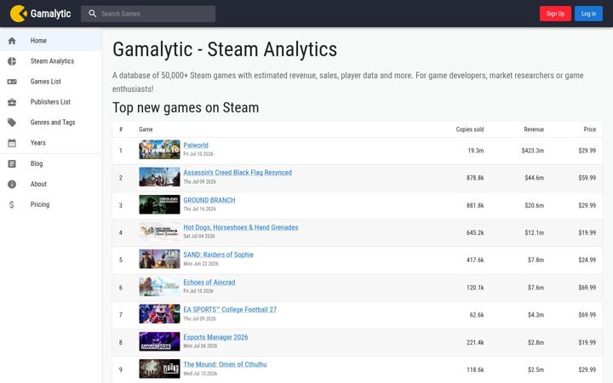Open Steam Analytics in the sidebar
Image resolution: width=613 pixels, height=383 pixels.
51,61
